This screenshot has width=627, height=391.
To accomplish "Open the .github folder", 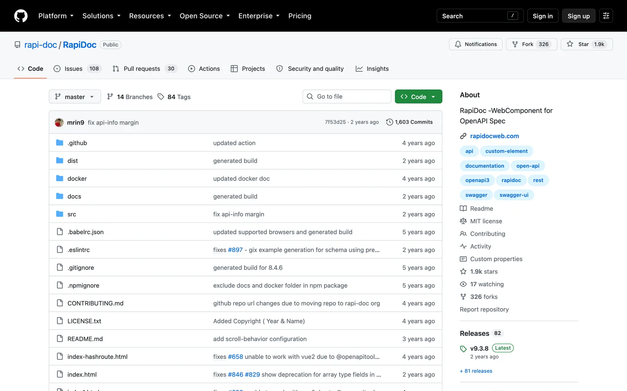I will (77, 143).
